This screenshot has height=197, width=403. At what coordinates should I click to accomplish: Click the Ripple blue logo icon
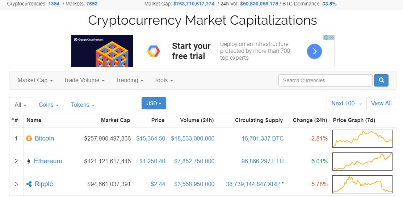(29, 184)
